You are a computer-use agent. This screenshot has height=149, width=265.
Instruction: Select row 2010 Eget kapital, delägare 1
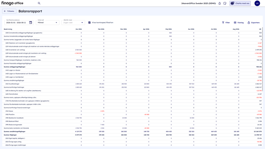click(x=132, y=138)
